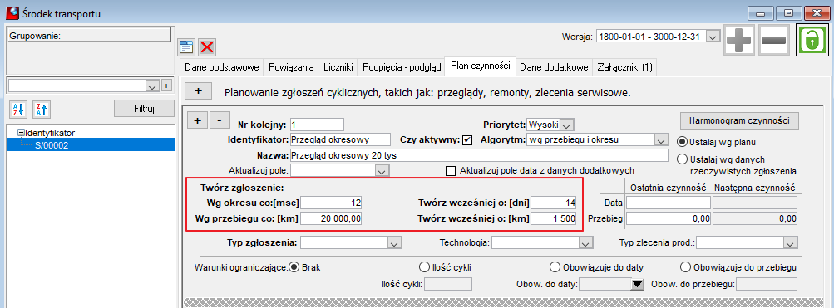Open the Priorytet dropdown
Image resolution: width=834 pixels, height=308 pixels.
pyautogui.click(x=566, y=125)
